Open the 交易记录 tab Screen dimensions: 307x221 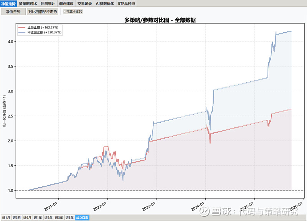click(84, 3)
